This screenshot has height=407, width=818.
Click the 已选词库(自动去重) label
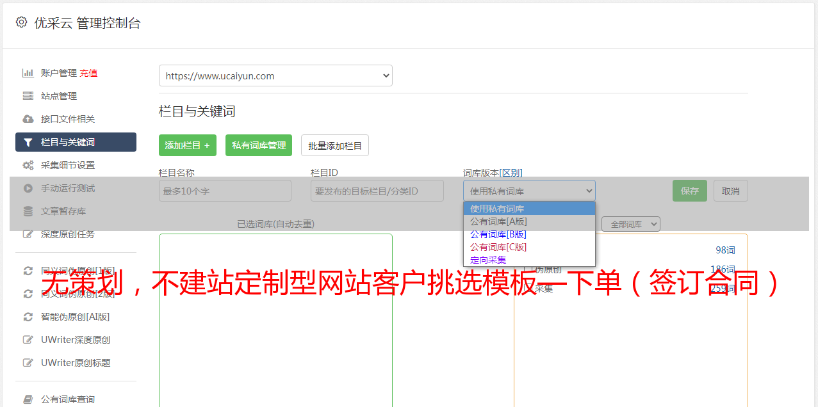[x=275, y=224]
